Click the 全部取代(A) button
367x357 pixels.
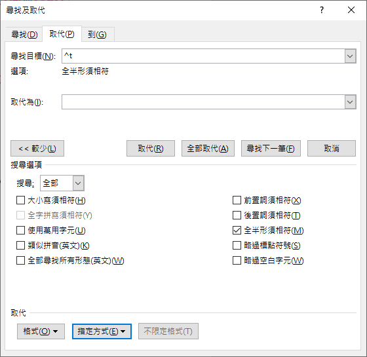coord(208,148)
